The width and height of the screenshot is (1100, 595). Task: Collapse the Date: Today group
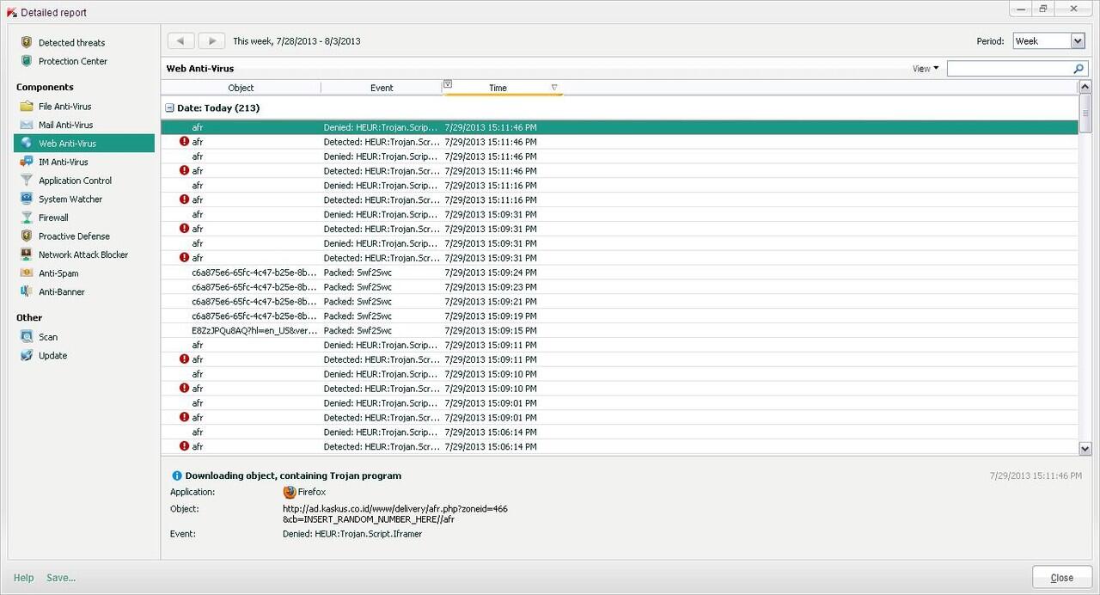(x=169, y=108)
